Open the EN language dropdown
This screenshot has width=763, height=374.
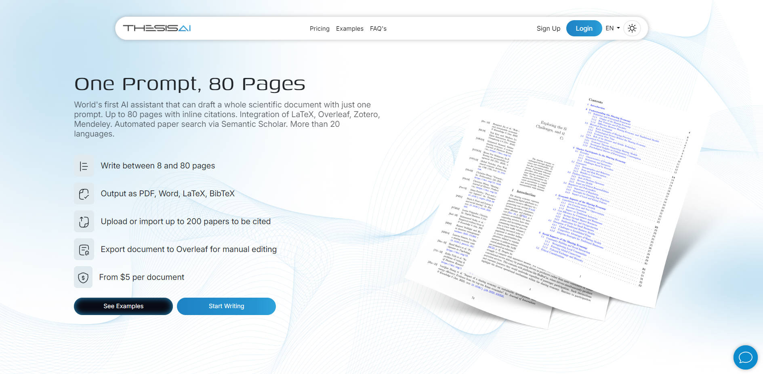[x=612, y=28]
